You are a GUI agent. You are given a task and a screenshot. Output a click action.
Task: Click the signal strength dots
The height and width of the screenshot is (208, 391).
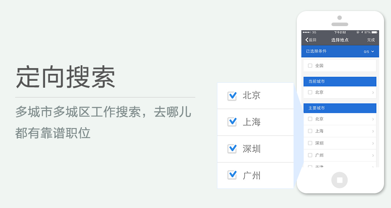pos(307,32)
